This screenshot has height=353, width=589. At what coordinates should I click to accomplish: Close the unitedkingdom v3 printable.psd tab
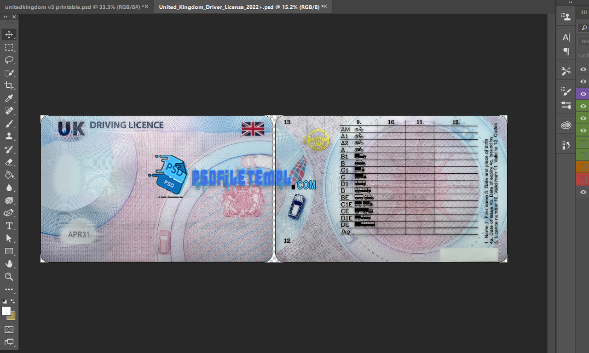(146, 6)
